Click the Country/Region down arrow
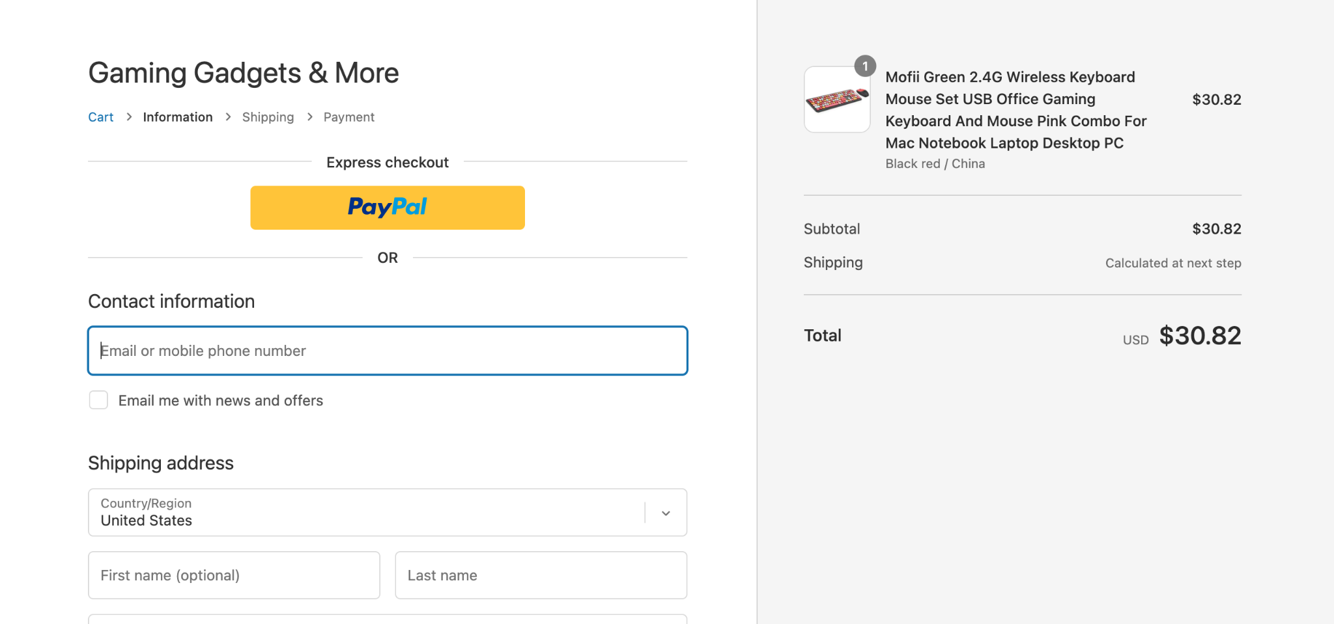1334x624 pixels. point(666,513)
